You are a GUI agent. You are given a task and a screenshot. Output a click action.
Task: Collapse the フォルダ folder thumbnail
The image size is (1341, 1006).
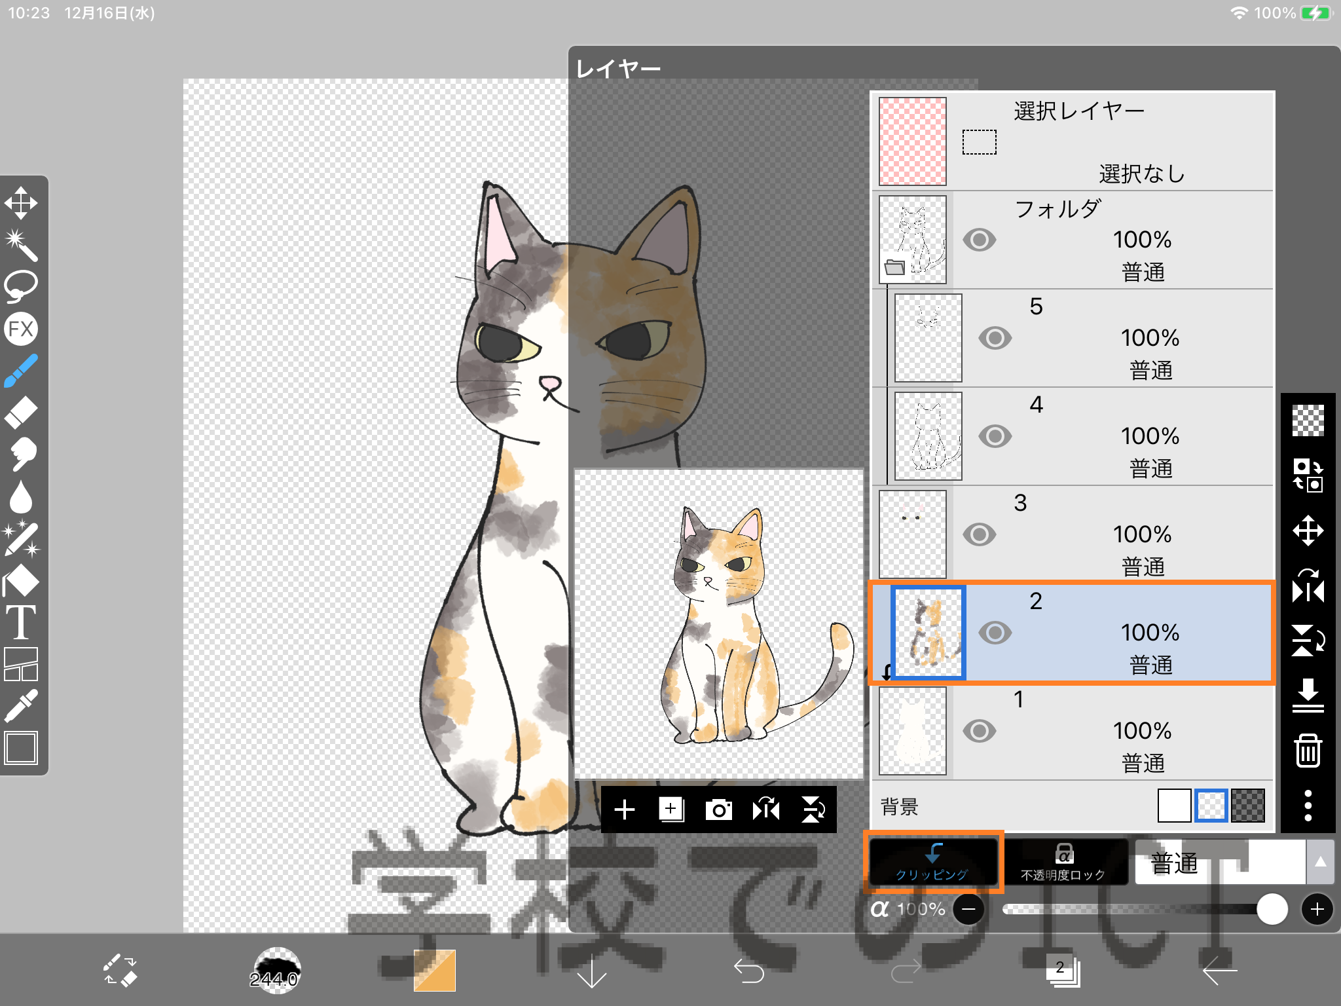tap(913, 240)
